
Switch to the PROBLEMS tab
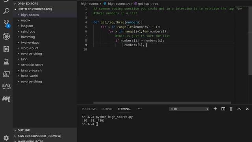pos(89,109)
